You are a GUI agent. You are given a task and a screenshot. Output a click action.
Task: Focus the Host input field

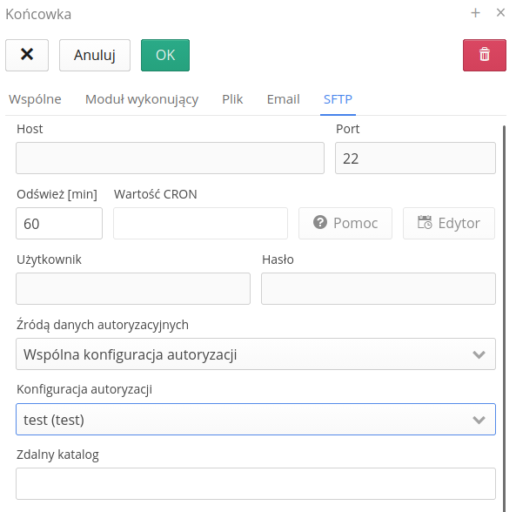coord(171,158)
